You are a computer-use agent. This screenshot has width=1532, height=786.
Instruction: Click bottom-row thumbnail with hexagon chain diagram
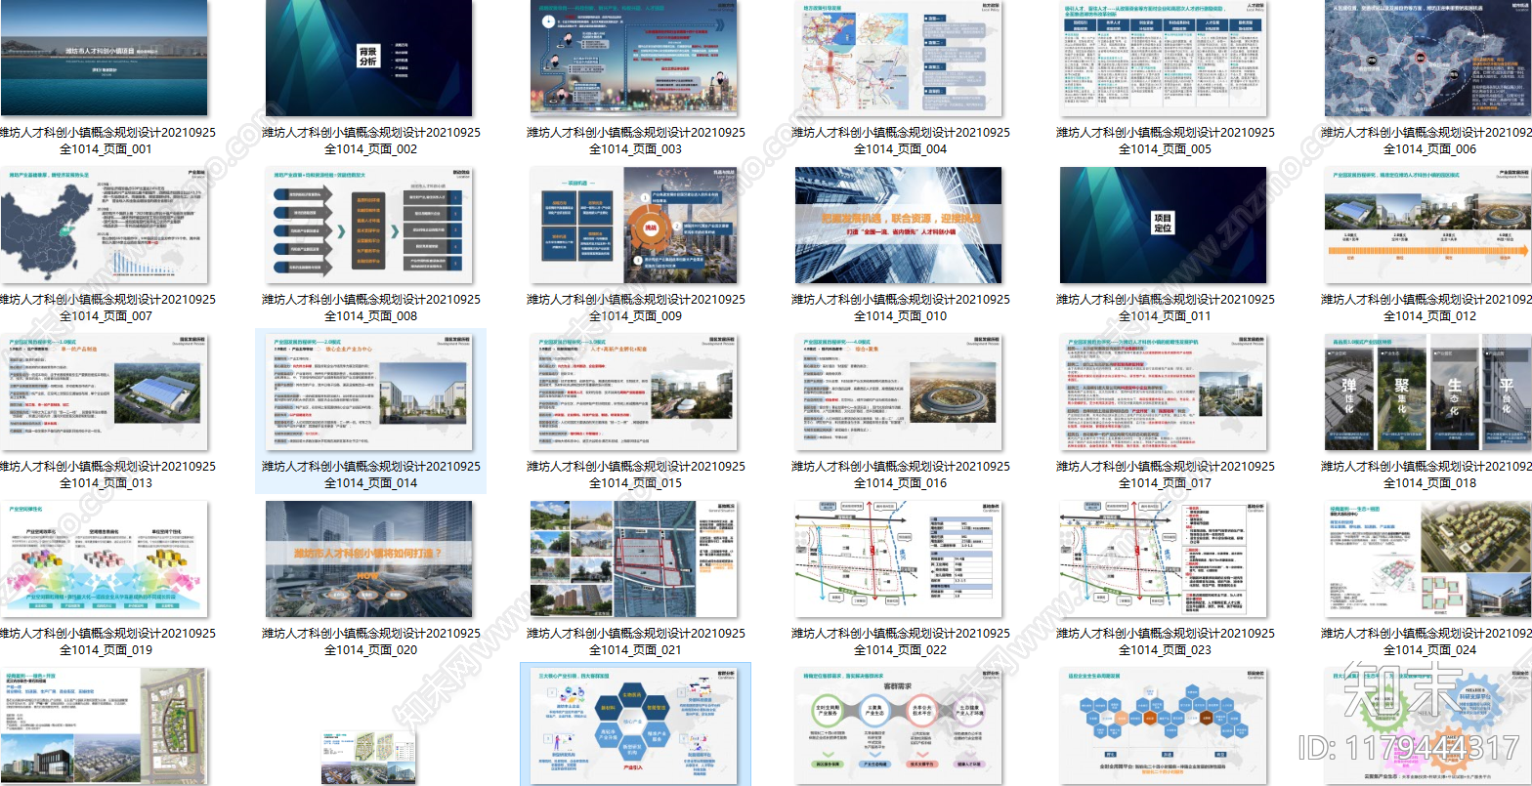point(1163,726)
